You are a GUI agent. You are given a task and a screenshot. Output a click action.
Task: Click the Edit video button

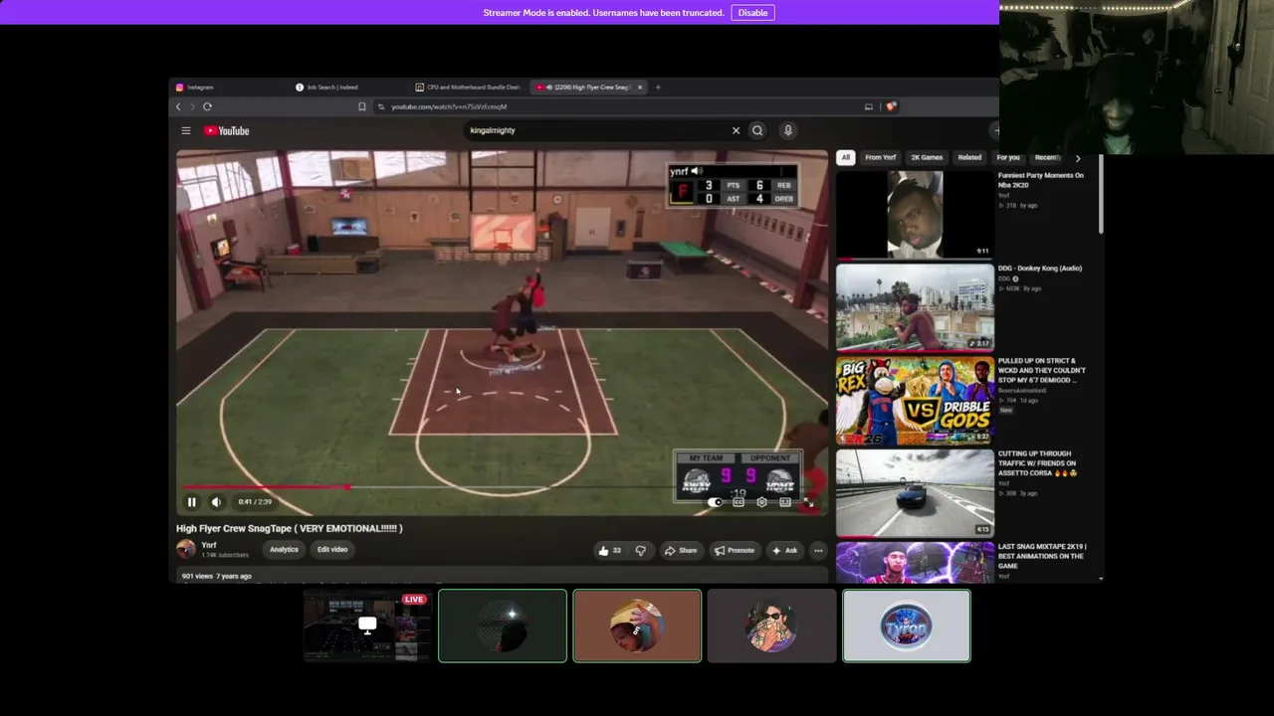332,550
